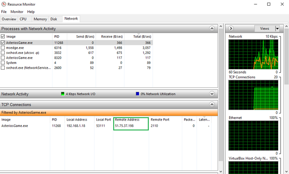Click main pane scroll-up arrow

220,27
